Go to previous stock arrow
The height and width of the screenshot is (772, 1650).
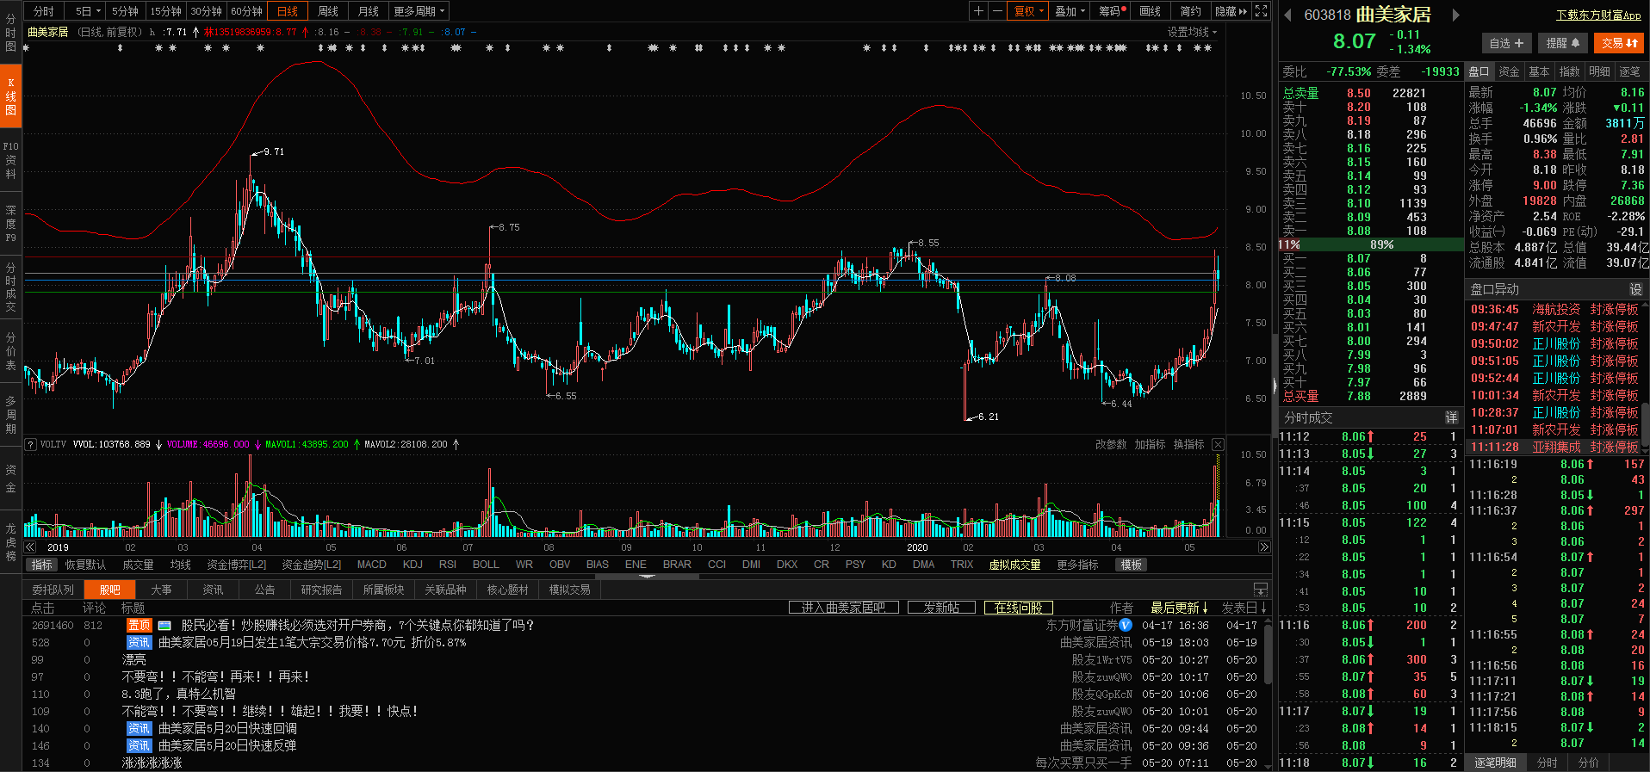pyautogui.click(x=1287, y=15)
